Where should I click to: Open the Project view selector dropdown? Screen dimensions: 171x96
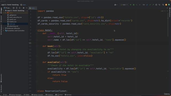tap(7, 8)
